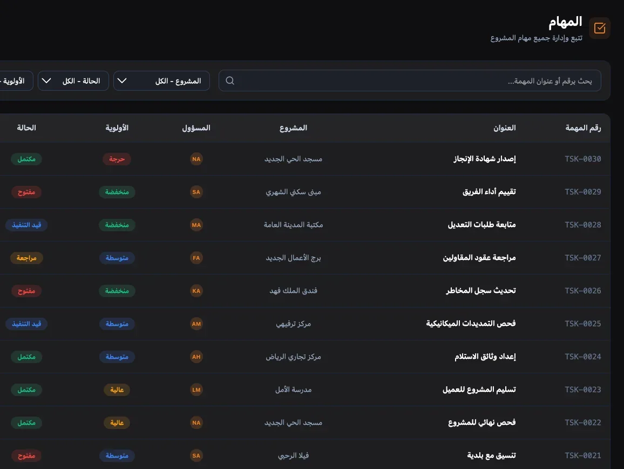Viewport: 624px width, 469px height.
Task: Click task ID TSK-0029
Action: [x=582, y=192]
